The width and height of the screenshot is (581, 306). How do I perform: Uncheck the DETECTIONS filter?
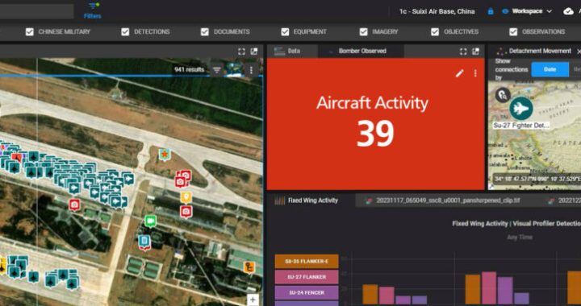coord(125,31)
